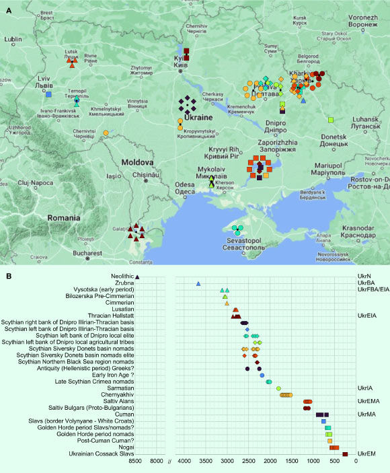Click the Bilozerska Pre-Cimmerian green triangle marker
390x473 pixels.
point(225,297)
